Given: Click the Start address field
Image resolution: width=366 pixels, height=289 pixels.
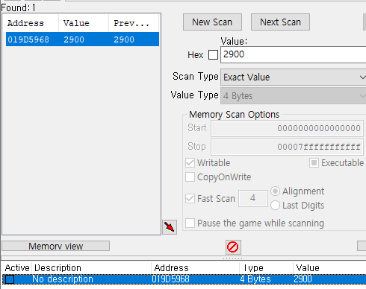Looking at the screenshot, I should click(287, 128).
